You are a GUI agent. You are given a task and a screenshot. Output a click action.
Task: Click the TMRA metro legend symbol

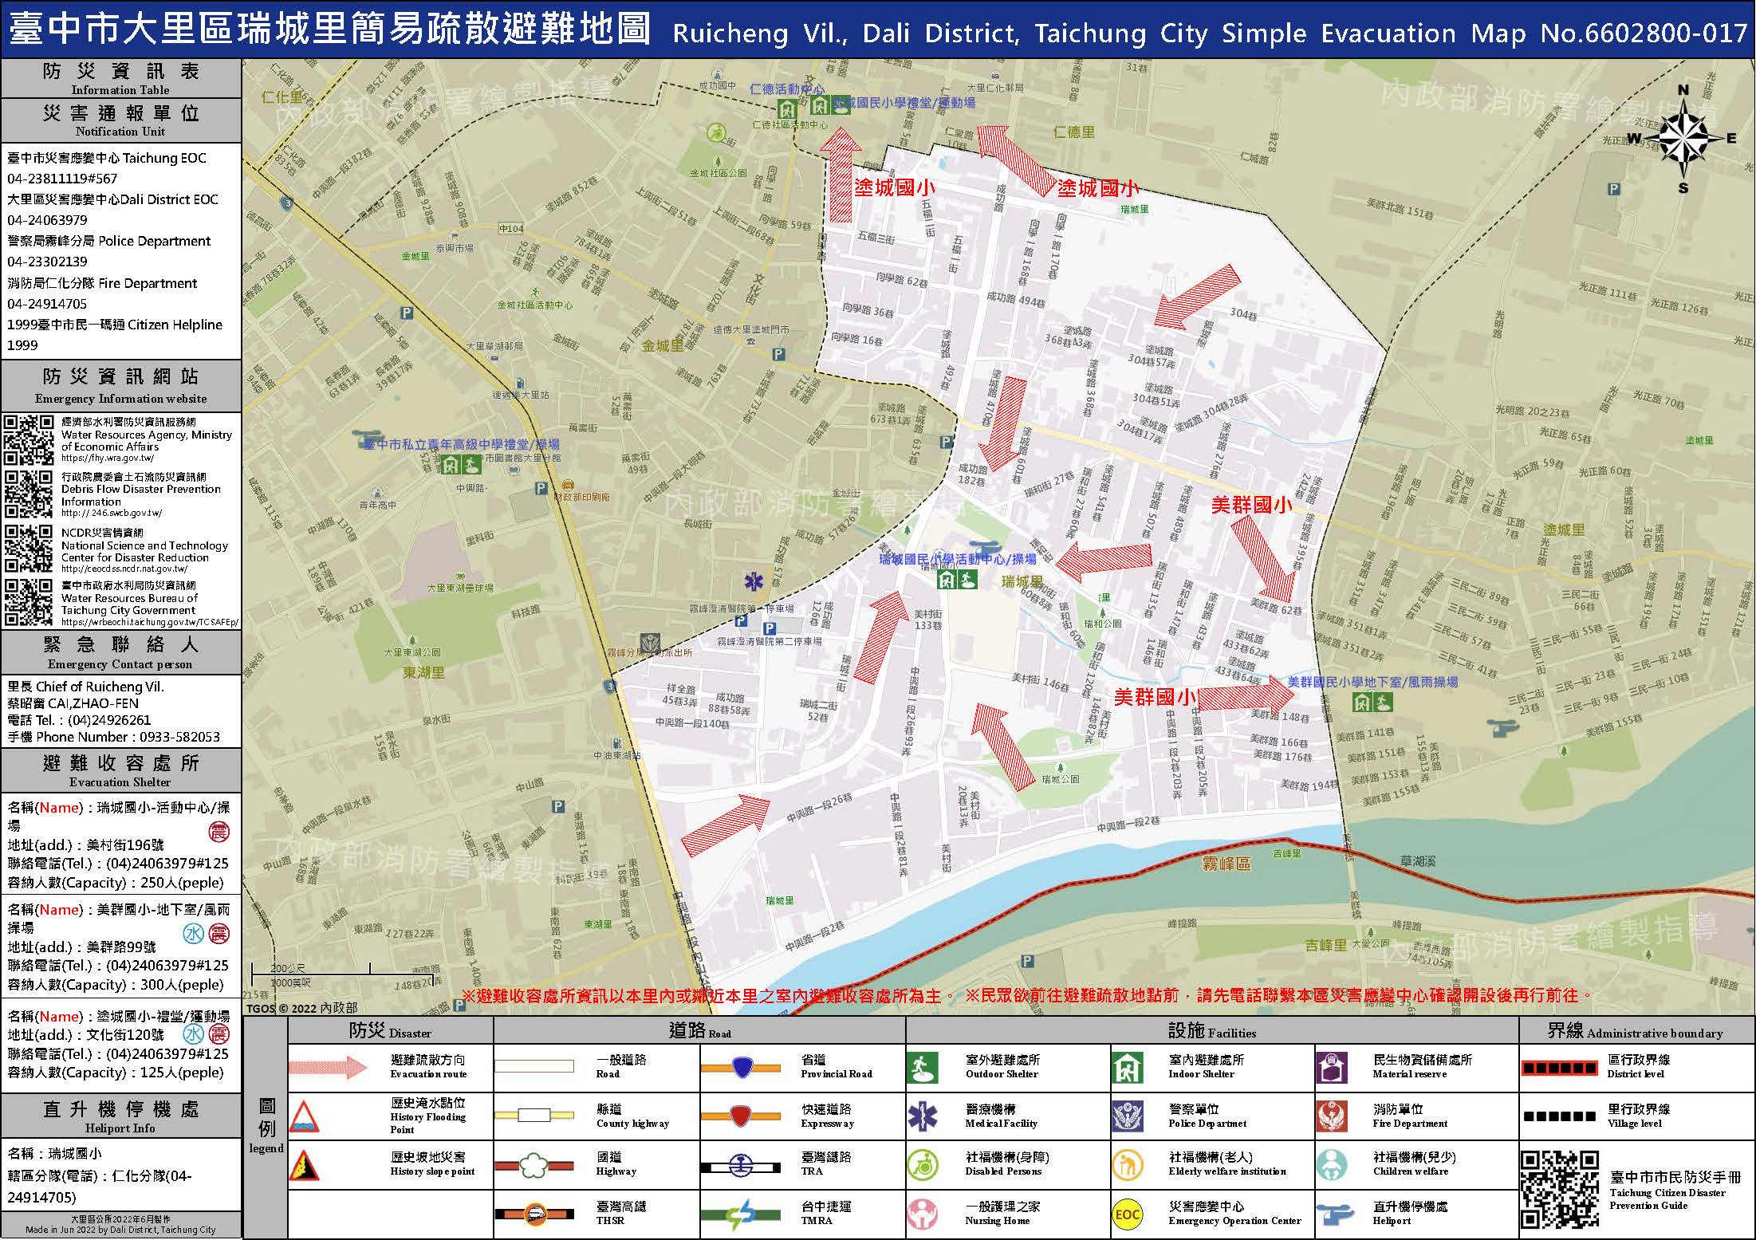[741, 1215]
